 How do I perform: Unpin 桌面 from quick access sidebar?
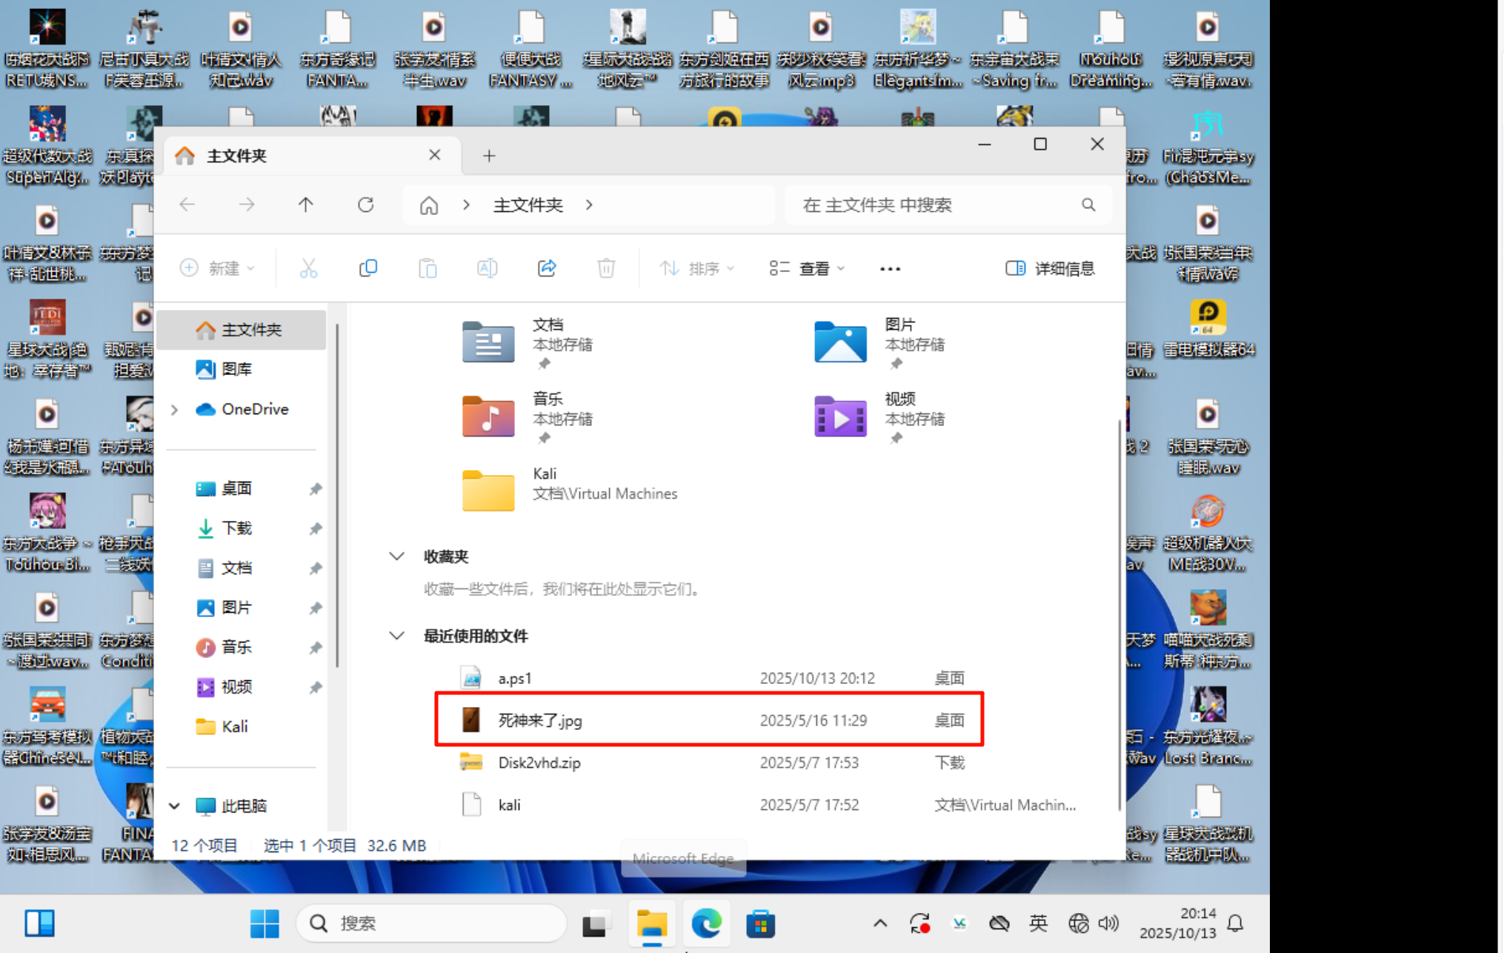pos(316,488)
